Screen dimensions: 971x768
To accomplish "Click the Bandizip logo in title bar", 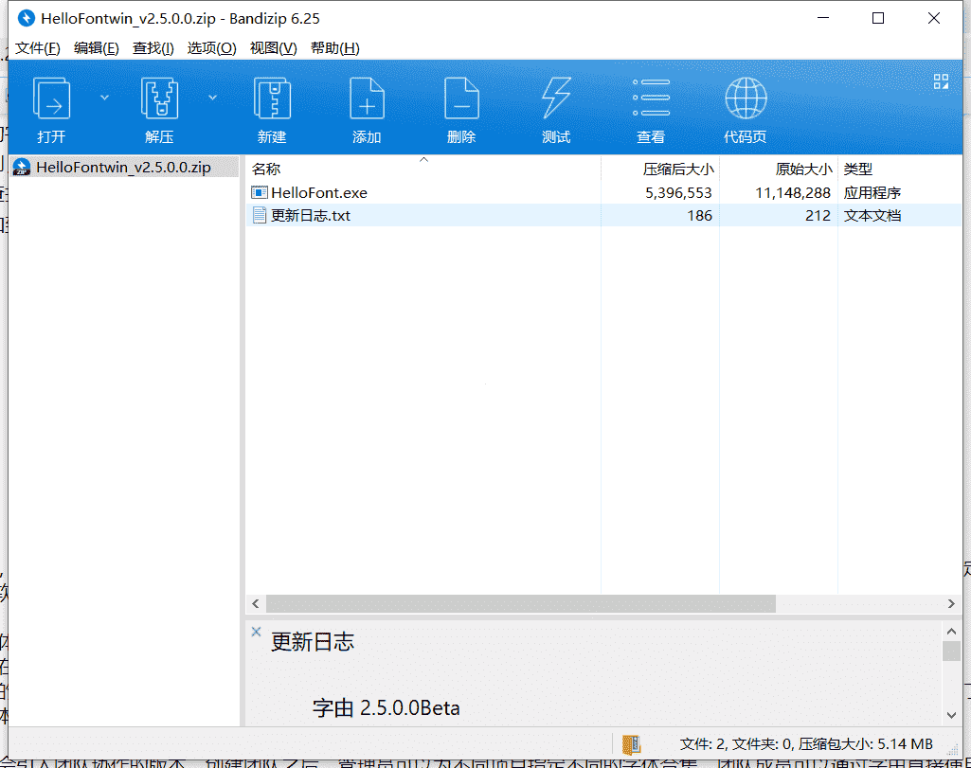I will (26, 18).
